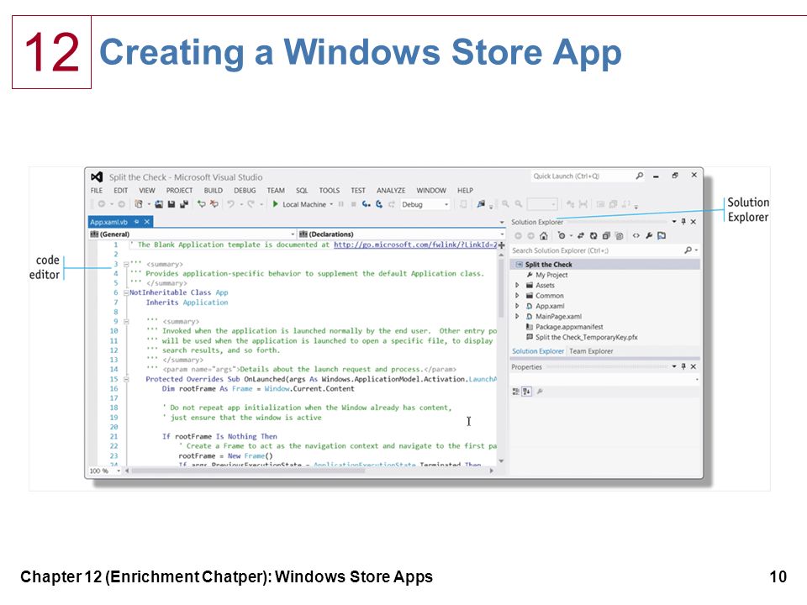Click the Step Into debug icon
807x605 pixels.
[366, 204]
